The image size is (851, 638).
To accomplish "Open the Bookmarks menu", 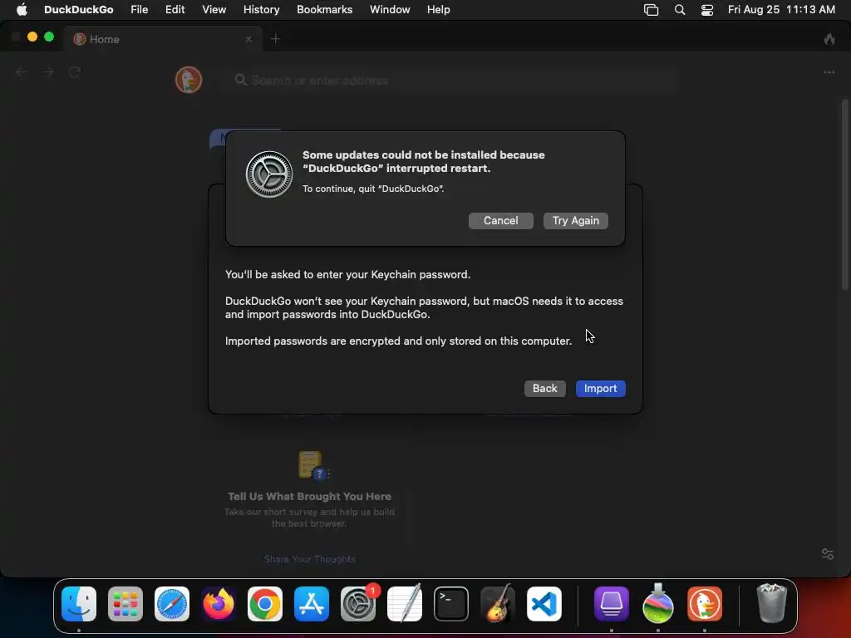I will (x=325, y=10).
